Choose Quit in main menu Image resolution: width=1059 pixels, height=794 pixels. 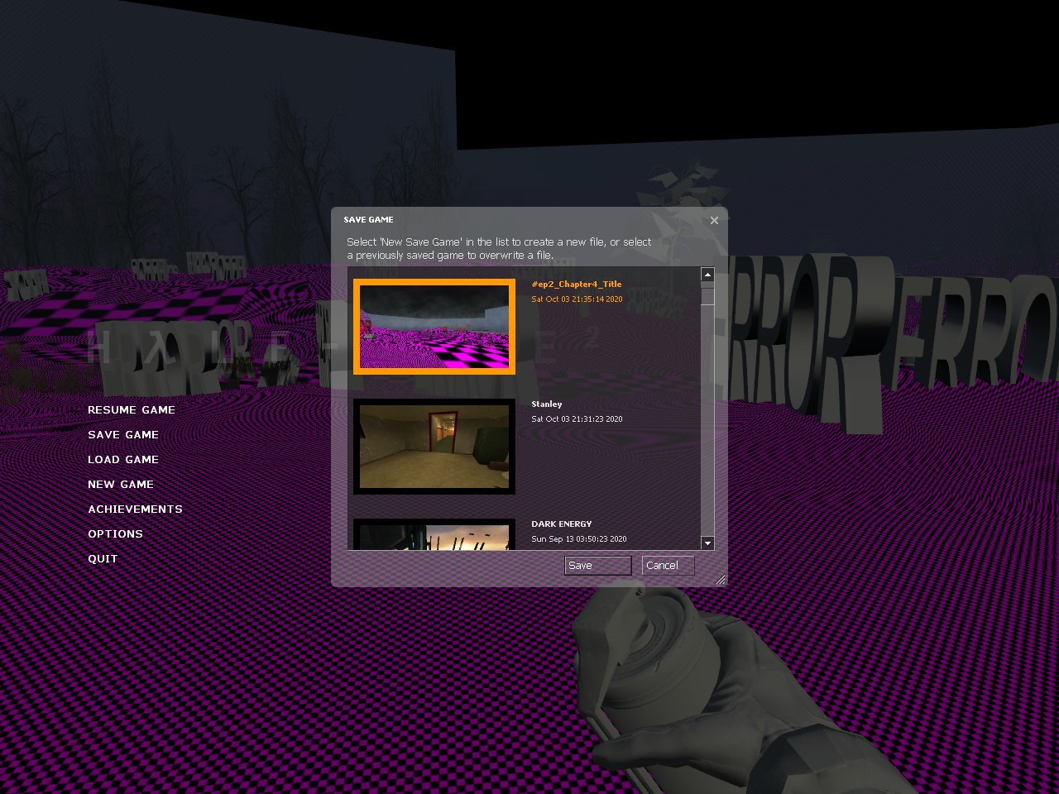tap(103, 559)
